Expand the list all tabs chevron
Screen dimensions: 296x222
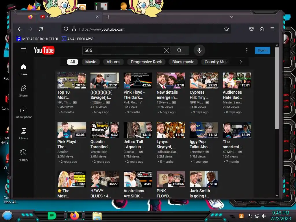click(231, 17)
